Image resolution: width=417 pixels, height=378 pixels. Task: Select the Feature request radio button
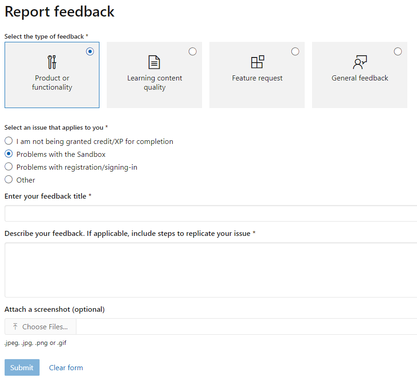(x=295, y=52)
